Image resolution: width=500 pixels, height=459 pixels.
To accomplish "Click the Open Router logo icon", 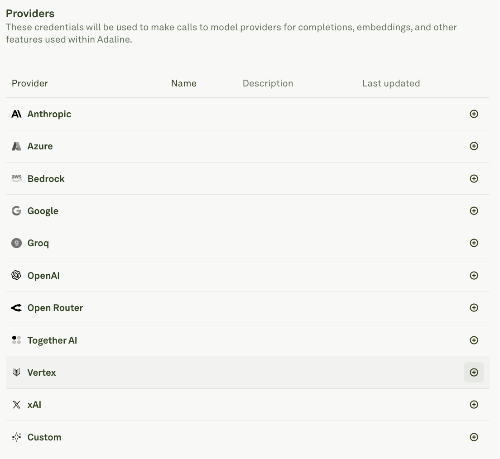I will [16, 307].
